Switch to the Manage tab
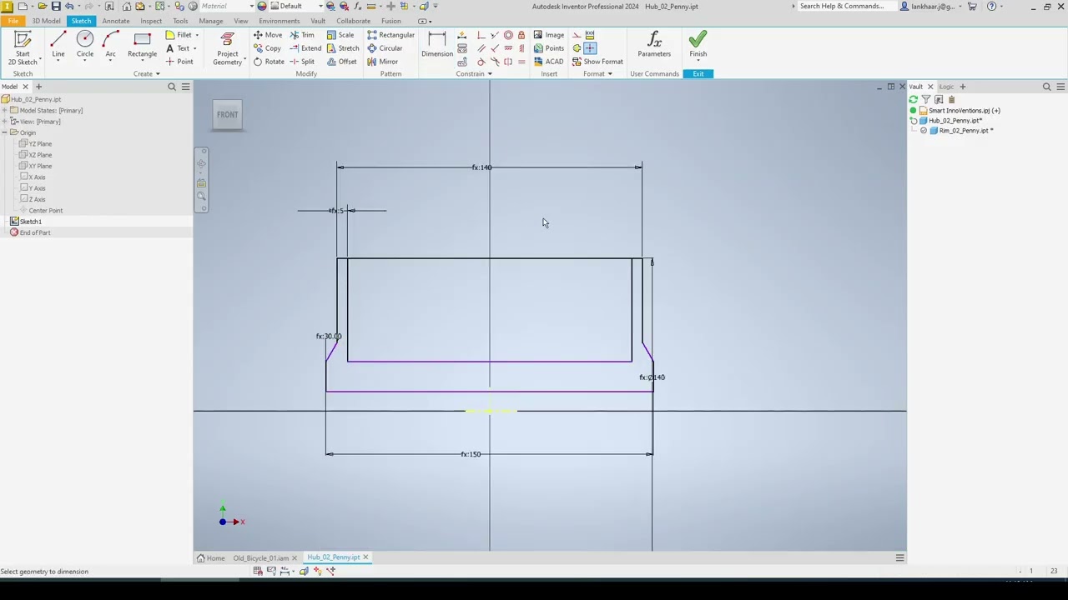1068x600 pixels. click(x=210, y=21)
